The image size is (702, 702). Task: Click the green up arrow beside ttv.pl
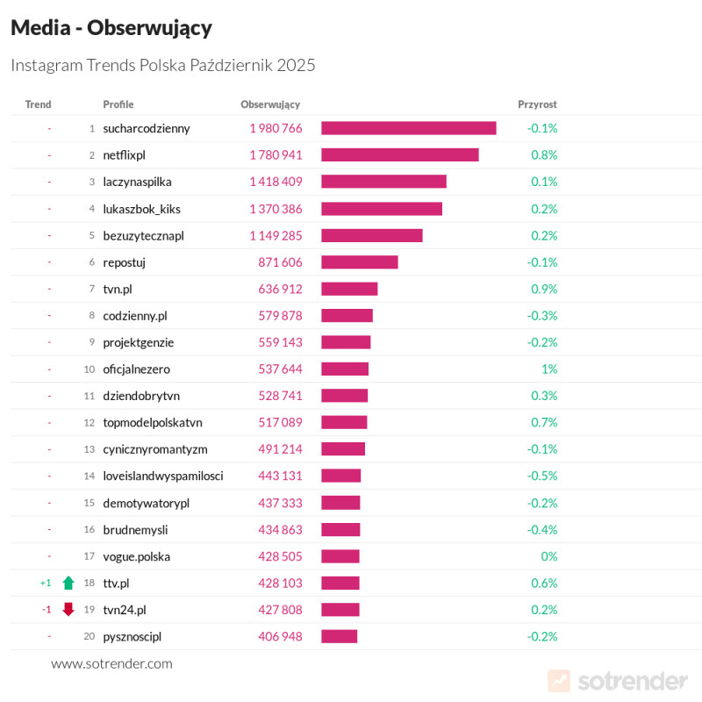click(68, 583)
